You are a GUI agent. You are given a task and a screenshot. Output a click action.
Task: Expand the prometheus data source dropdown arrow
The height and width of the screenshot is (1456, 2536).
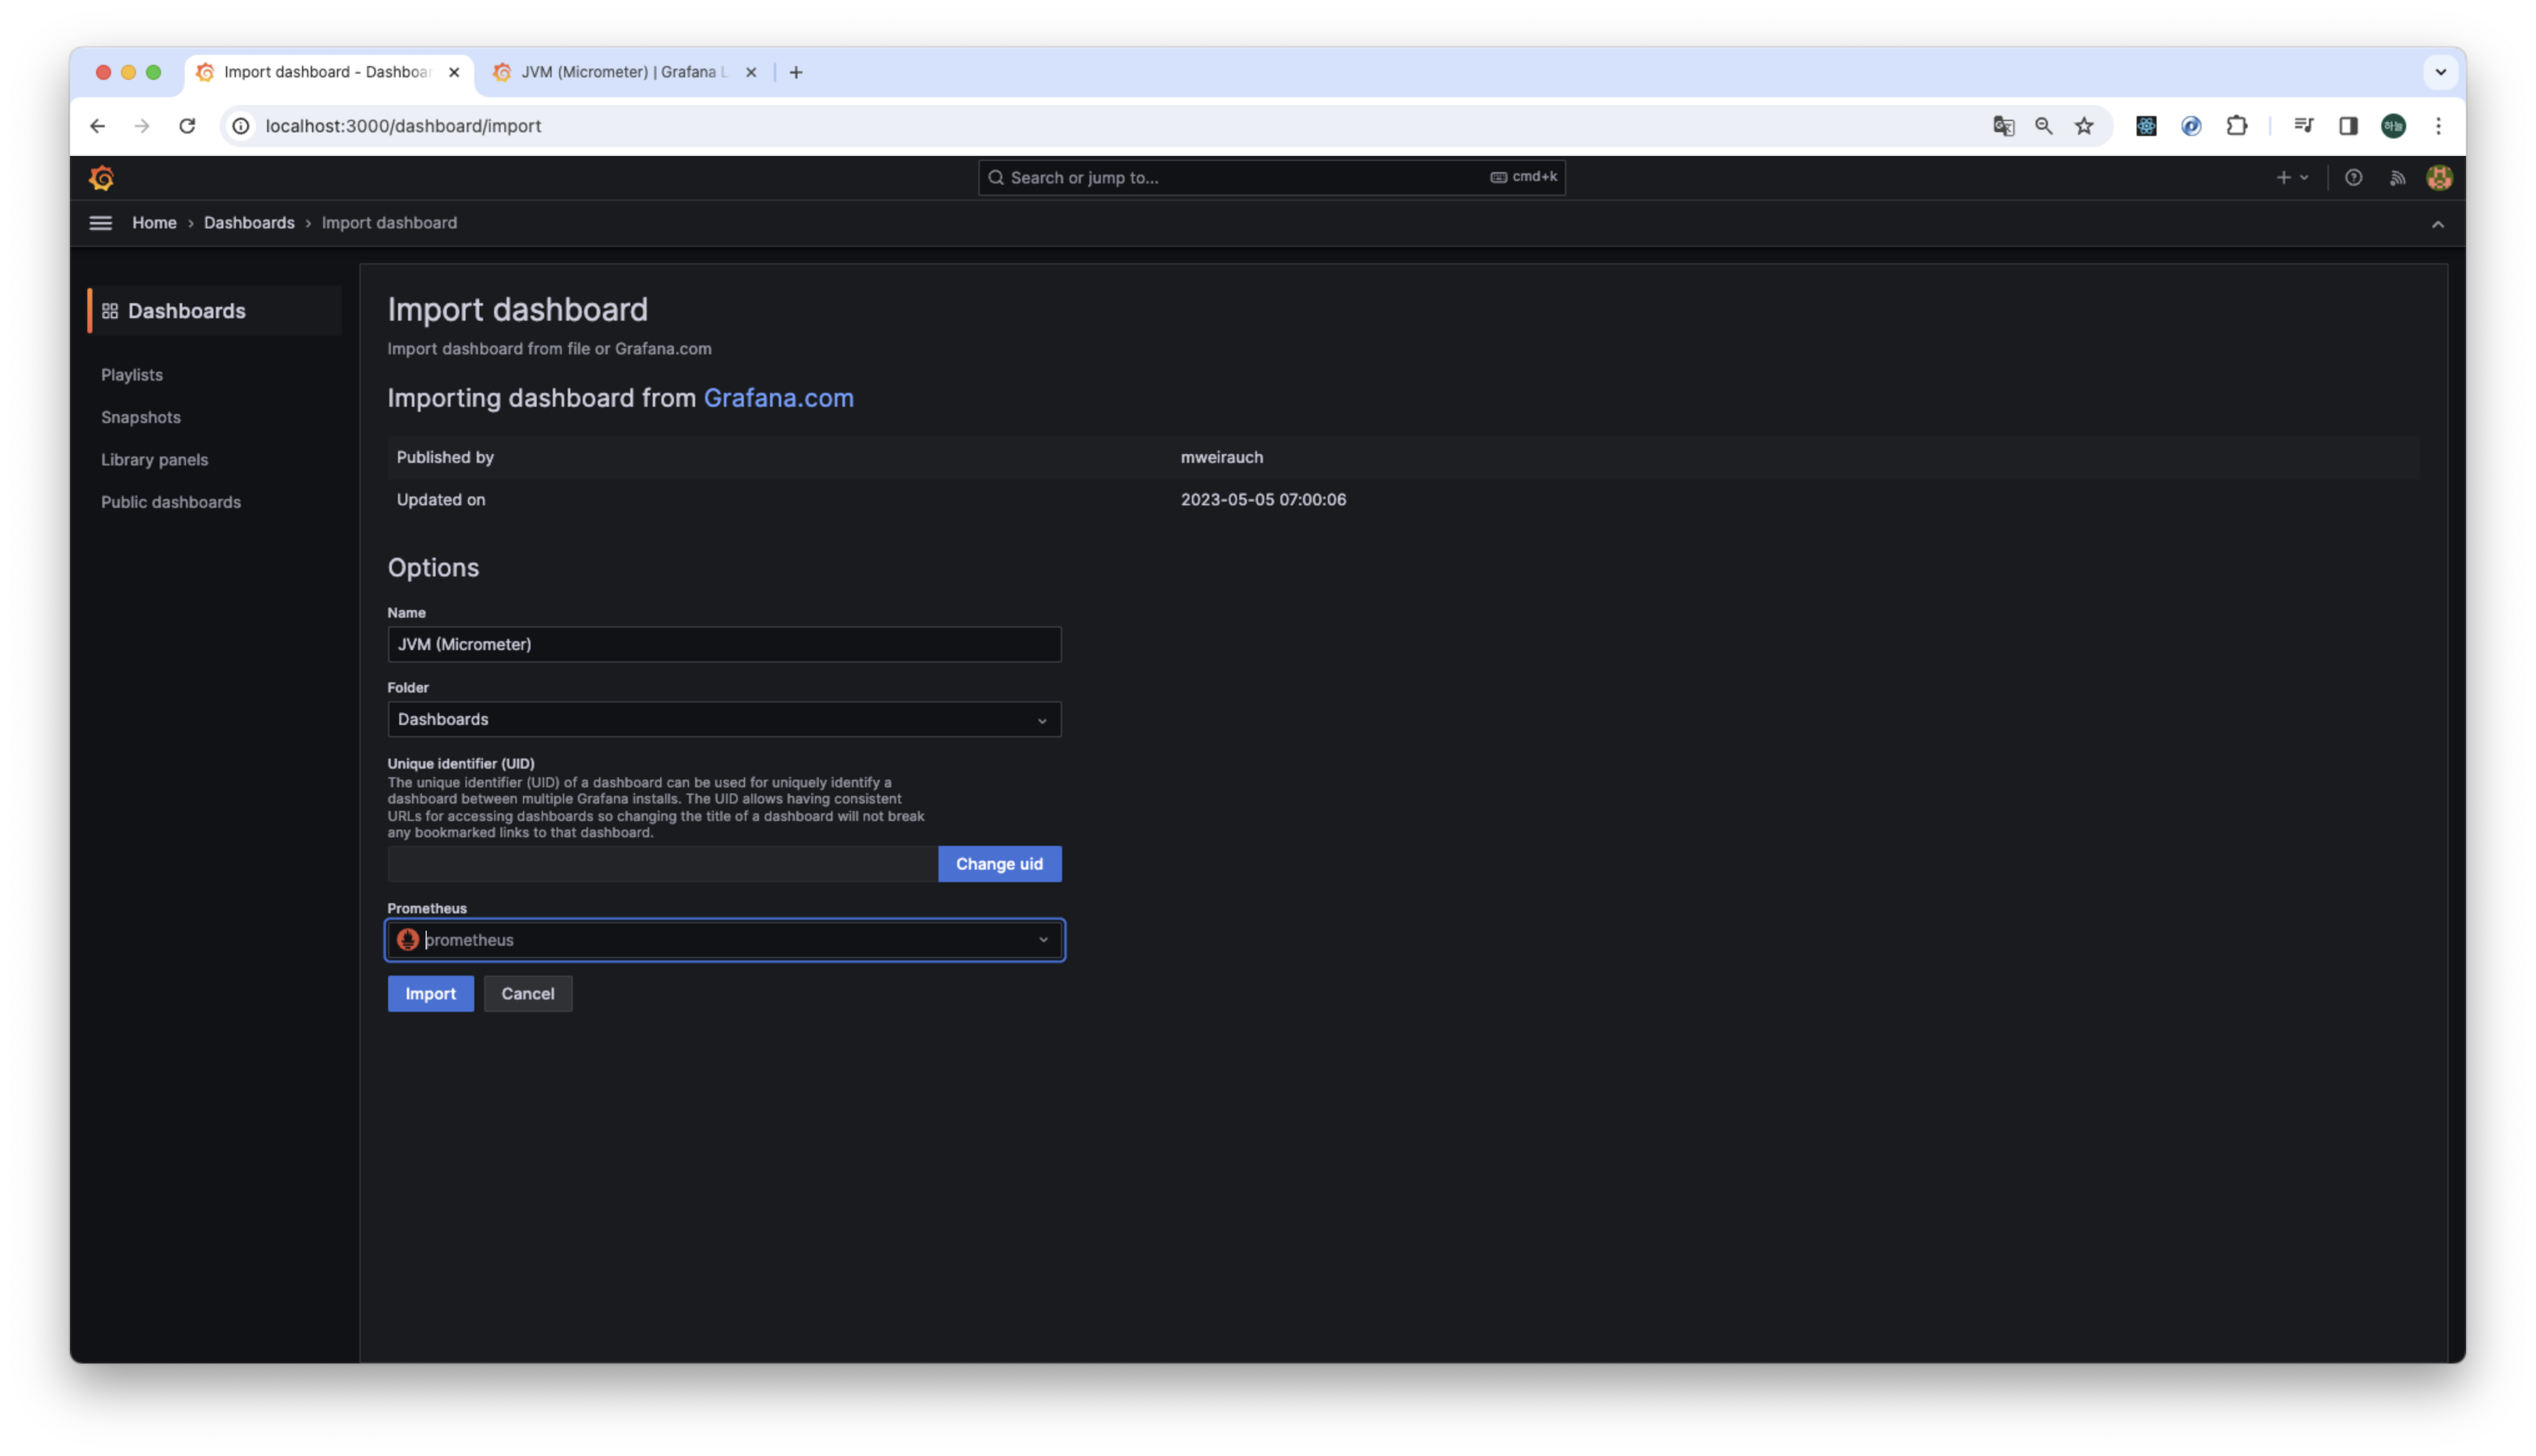(1043, 940)
